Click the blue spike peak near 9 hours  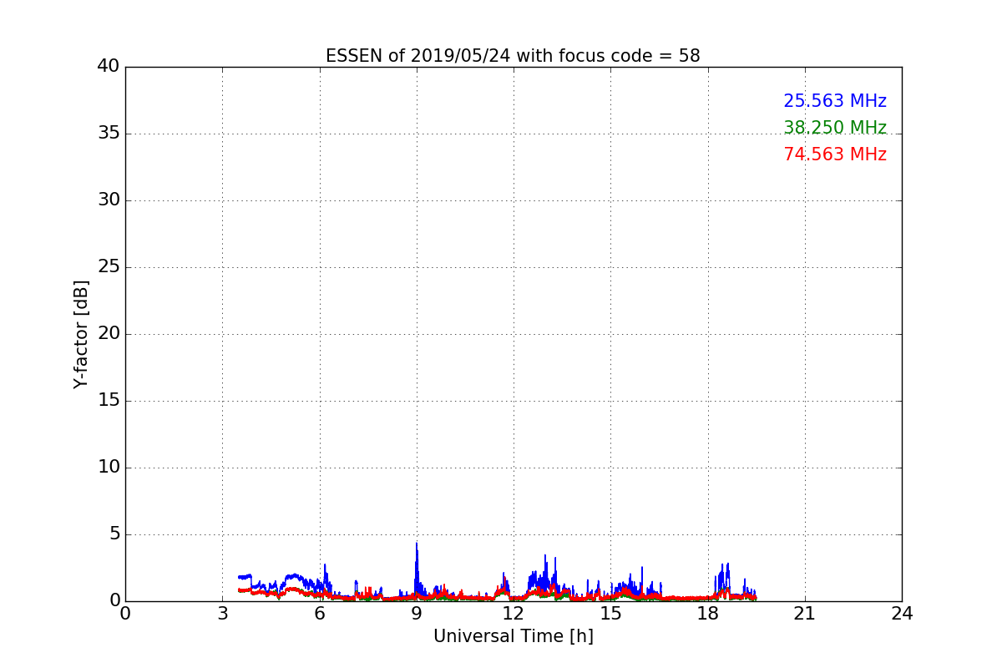417,544
